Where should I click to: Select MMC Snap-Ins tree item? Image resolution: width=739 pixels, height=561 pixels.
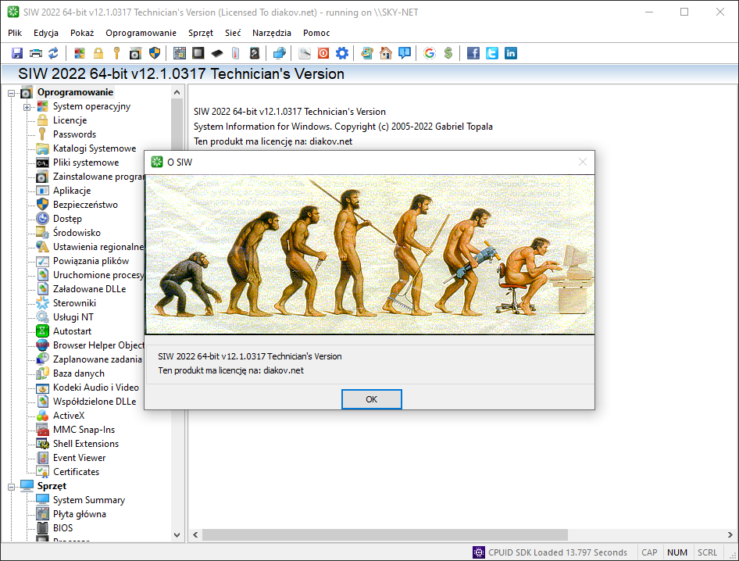84,430
